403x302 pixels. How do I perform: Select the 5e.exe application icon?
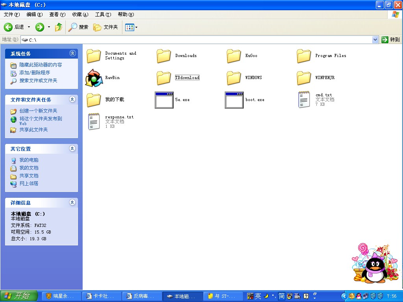(x=164, y=100)
